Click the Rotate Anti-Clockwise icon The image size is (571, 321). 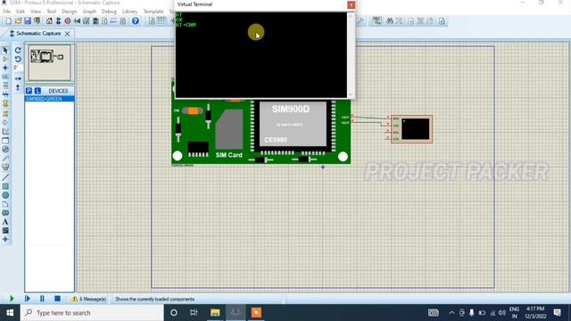click(x=18, y=59)
